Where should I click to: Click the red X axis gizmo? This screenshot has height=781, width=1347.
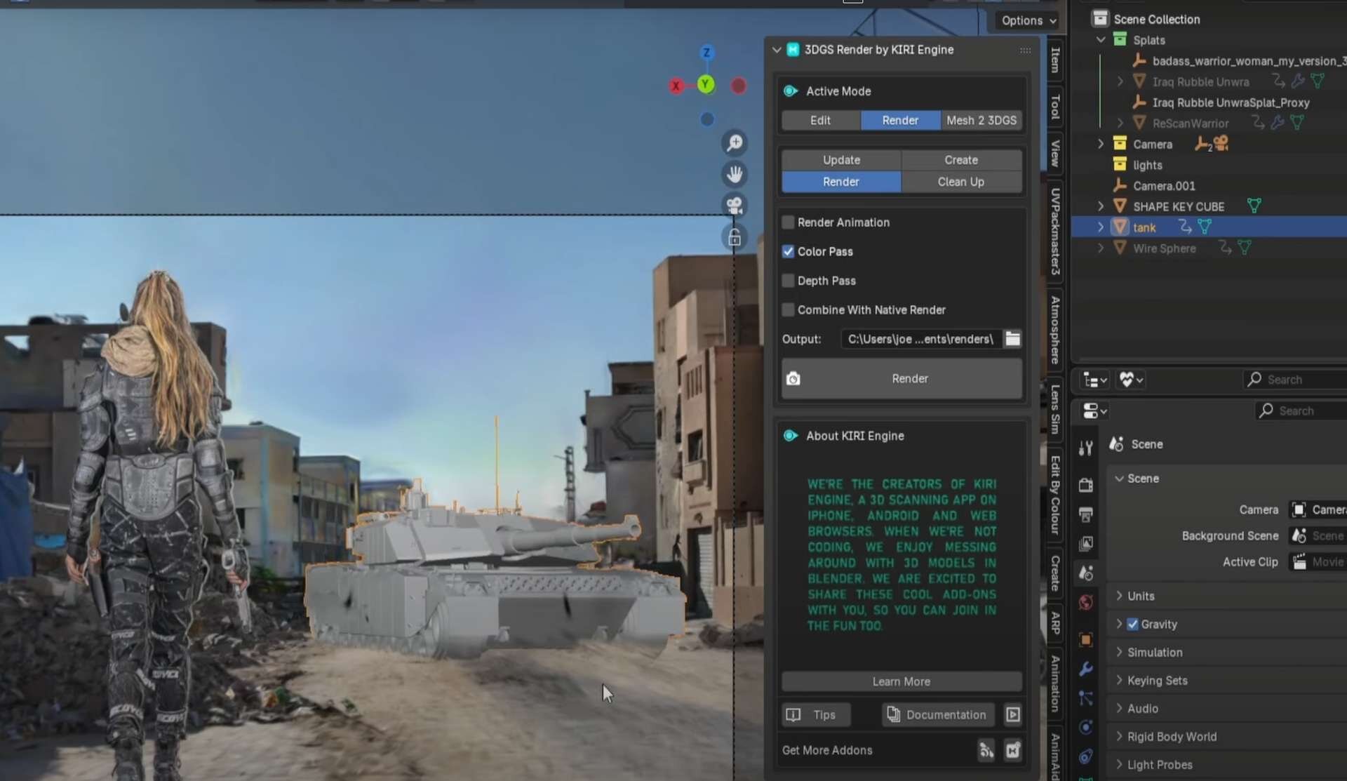click(x=676, y=86)
